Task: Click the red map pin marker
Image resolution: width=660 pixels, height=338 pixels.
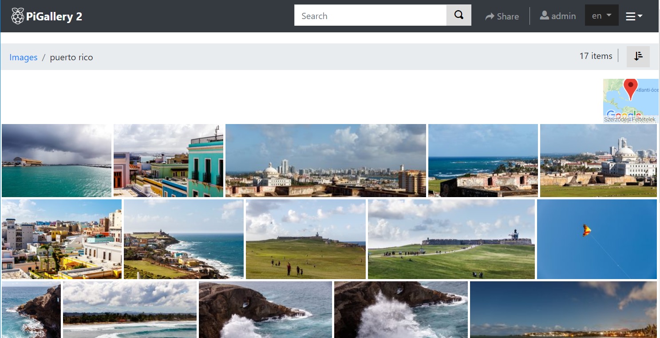Action: pos(630,87)
